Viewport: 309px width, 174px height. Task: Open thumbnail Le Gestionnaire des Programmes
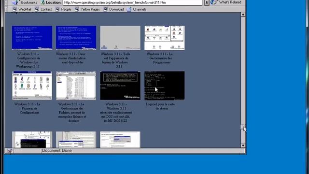click(165, 38)
